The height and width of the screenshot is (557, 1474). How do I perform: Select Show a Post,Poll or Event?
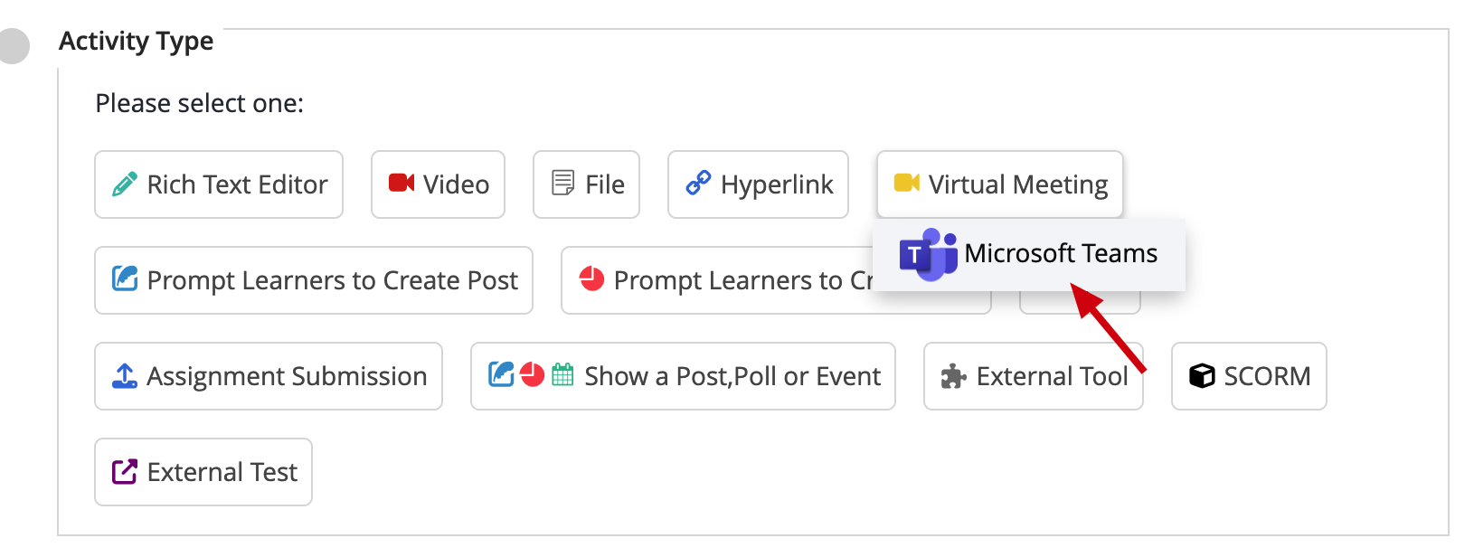[x=683, y=376]
